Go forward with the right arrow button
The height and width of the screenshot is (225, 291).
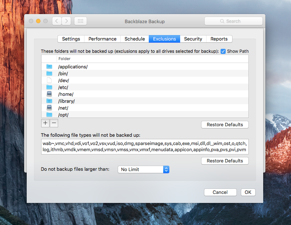pos(66,21)
